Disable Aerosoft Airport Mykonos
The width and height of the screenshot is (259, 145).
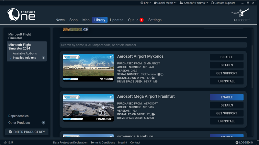point(227,57)
